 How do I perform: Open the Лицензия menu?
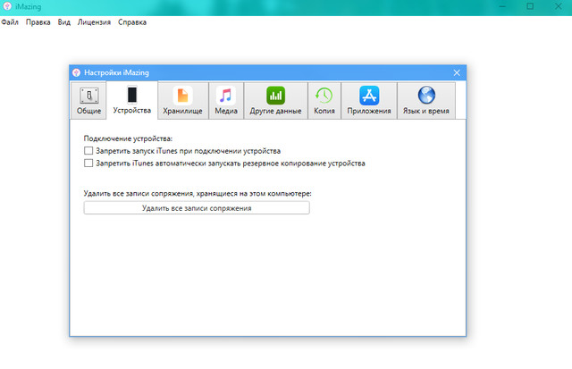pos(94,21)
